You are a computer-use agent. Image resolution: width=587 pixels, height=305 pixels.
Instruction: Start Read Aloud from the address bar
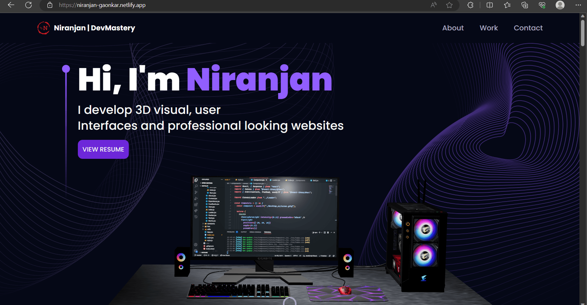pyautogui.click(x=433, y=5)
